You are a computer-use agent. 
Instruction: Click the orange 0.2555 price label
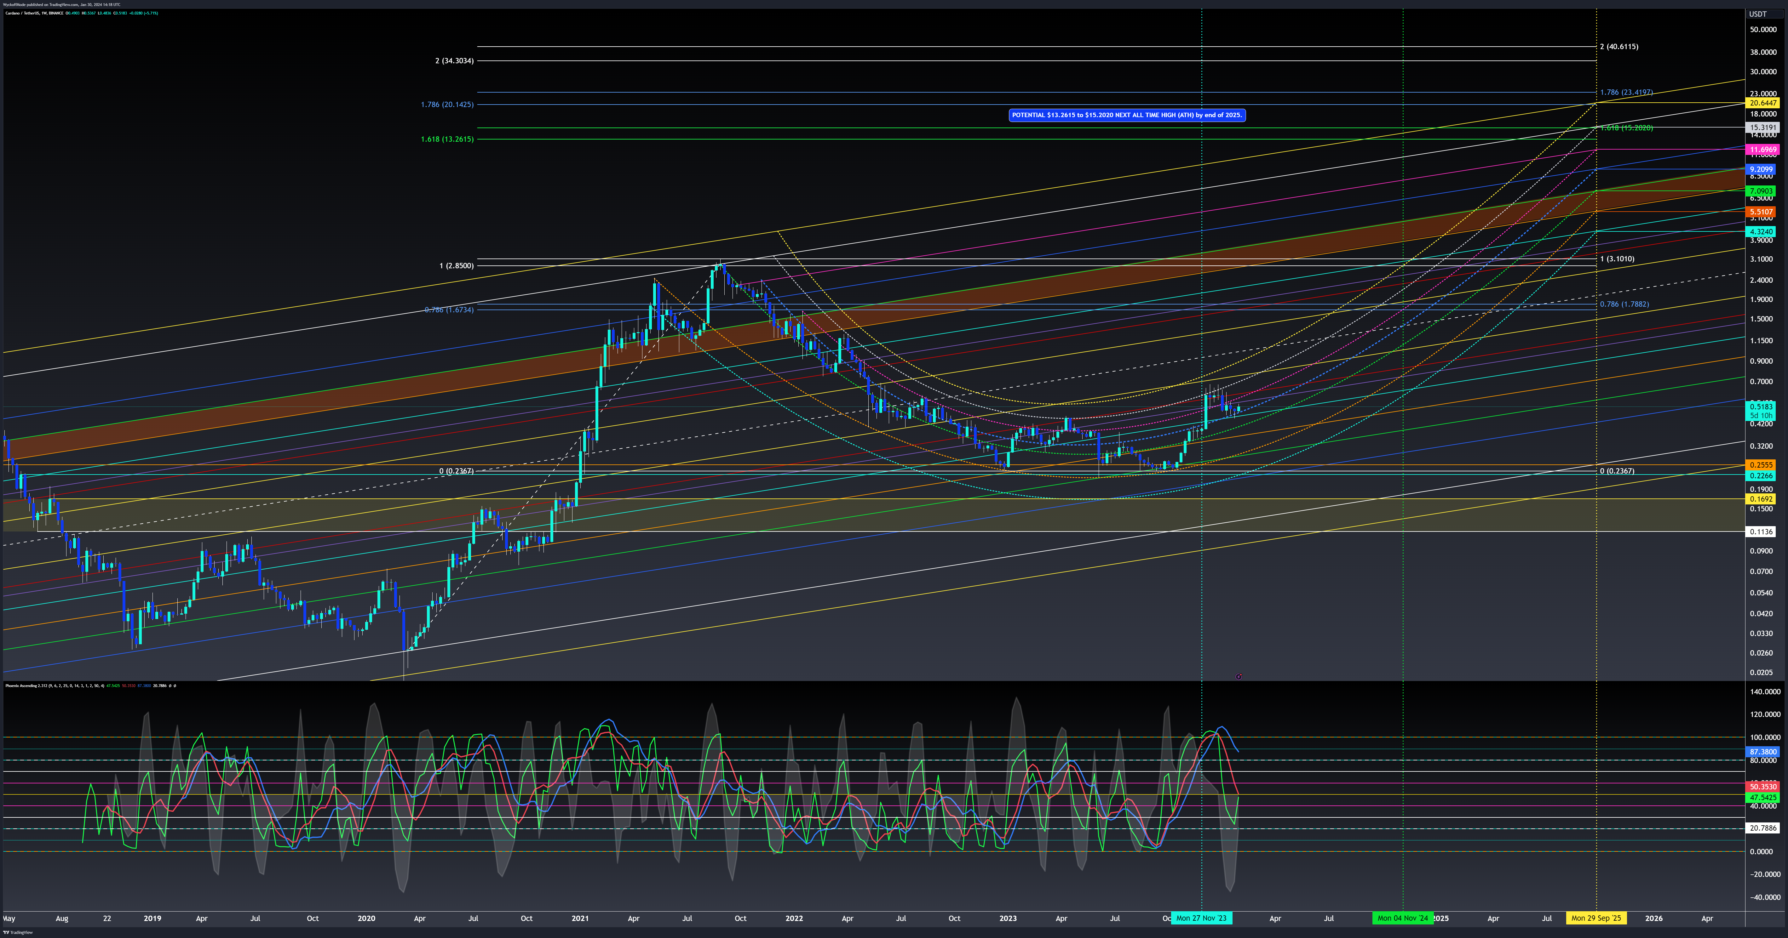pos(1761,465)
